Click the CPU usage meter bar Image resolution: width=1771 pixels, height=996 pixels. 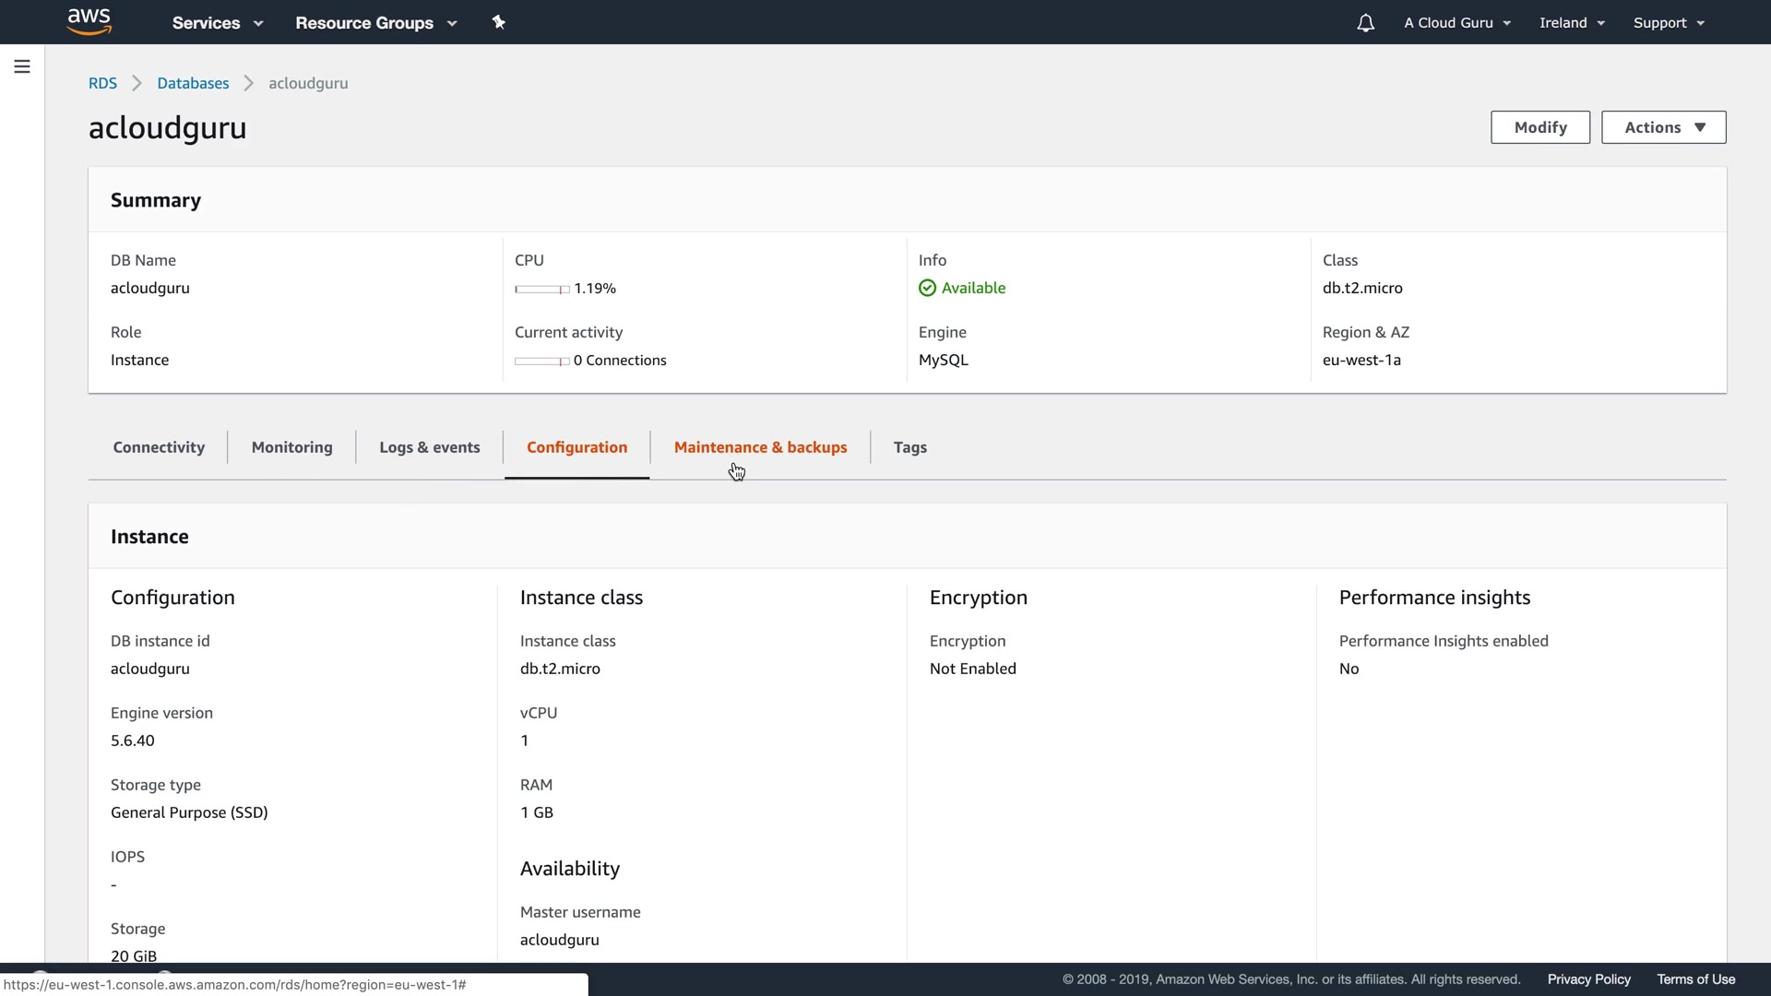[541, 289]
